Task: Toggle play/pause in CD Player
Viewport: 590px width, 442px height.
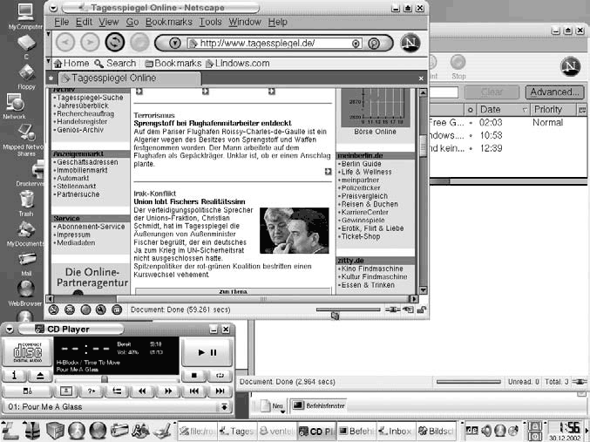Action: pyautogui.click(x=207, y=352)
